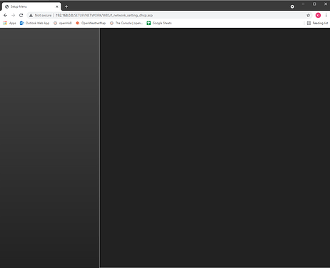Image resolution: width=330 pixels, height=268 pixels.
Task: Open the Google Sheets bookmark
Action: tap(159, 23)
